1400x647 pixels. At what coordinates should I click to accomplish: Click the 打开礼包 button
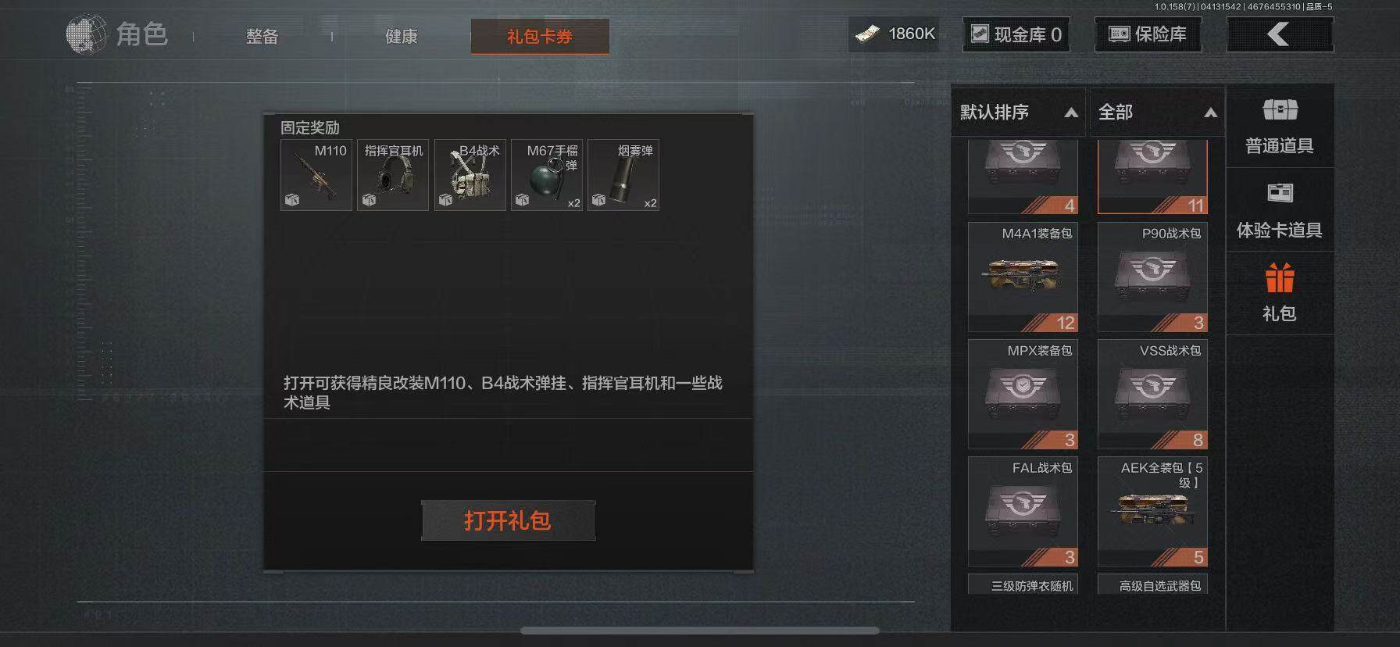pos(509,520)
